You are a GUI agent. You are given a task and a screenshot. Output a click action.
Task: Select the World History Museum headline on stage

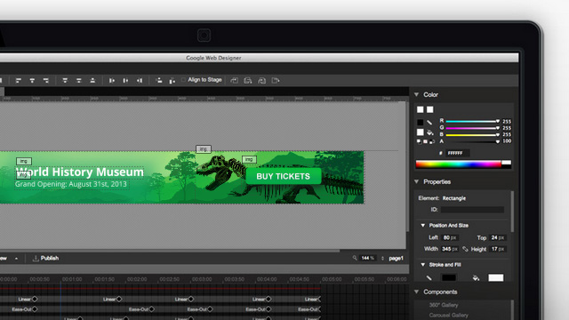[x=79, y=172]
